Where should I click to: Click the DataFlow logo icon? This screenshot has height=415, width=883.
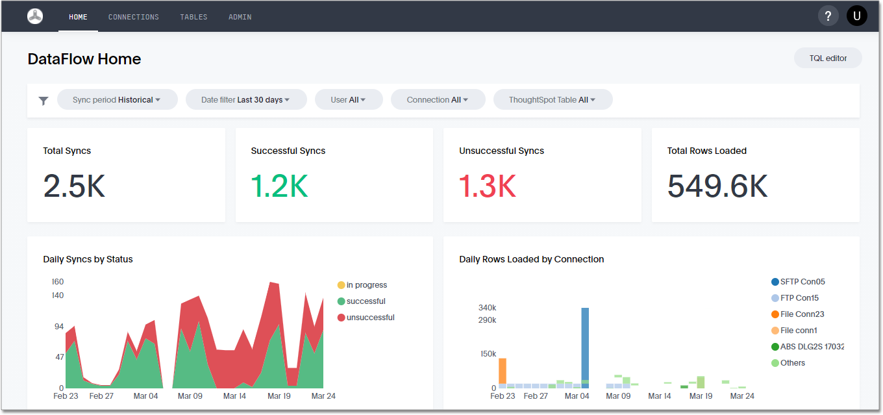(x=34, y=16)
